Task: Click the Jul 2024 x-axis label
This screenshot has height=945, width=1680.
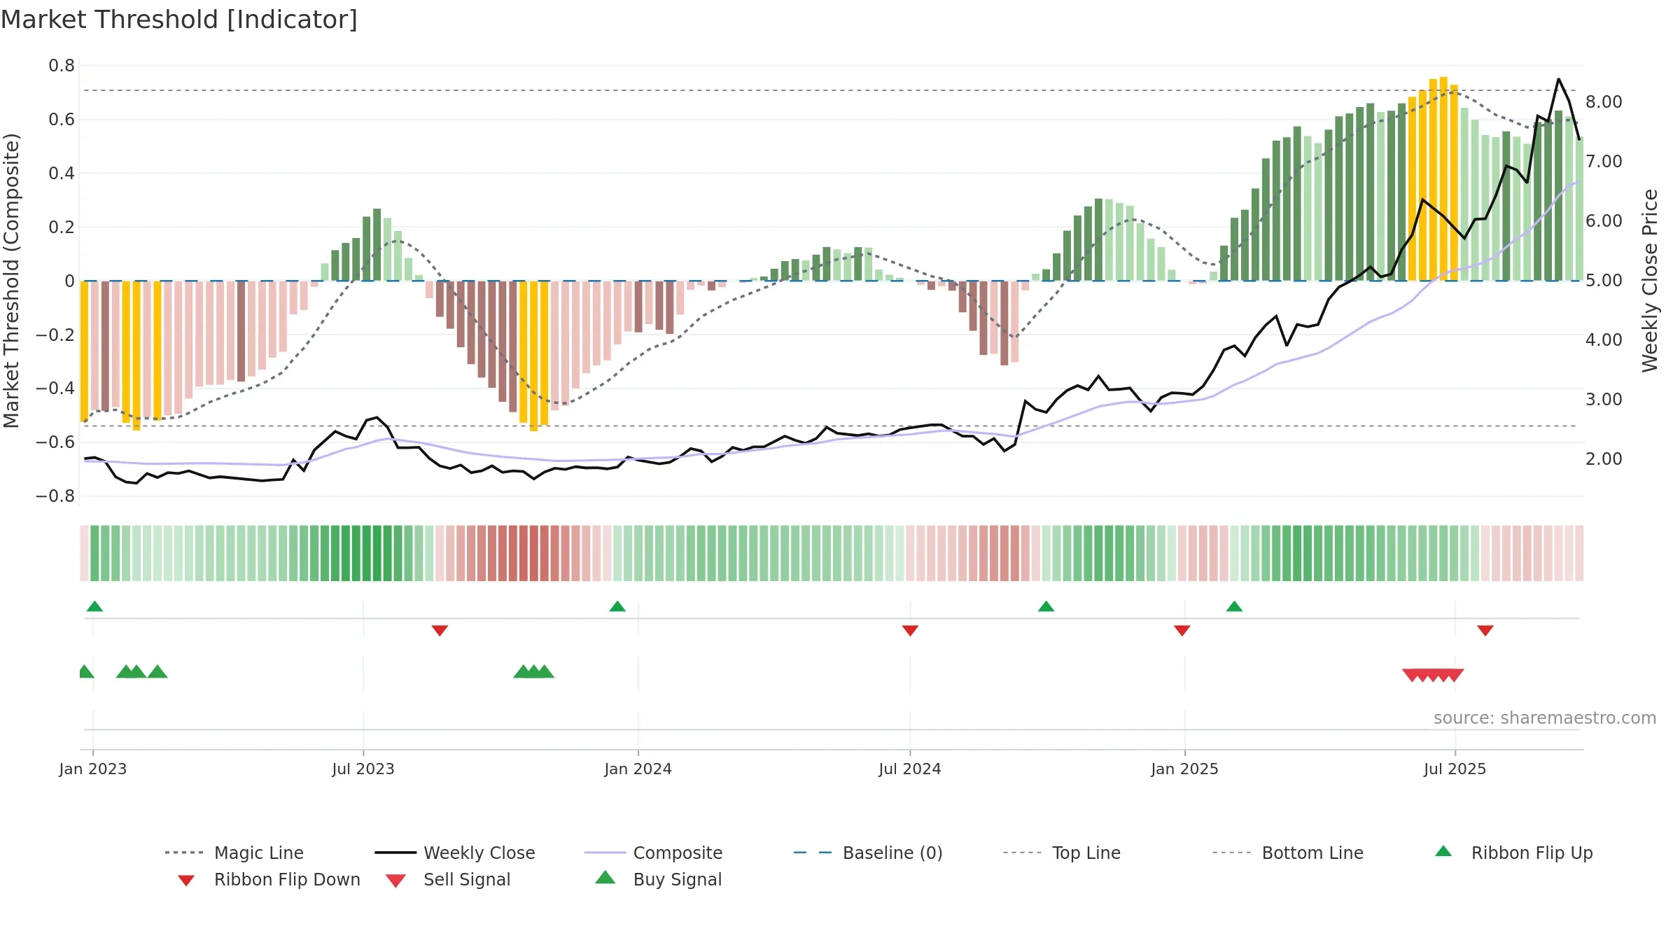Action: [910, 769]
